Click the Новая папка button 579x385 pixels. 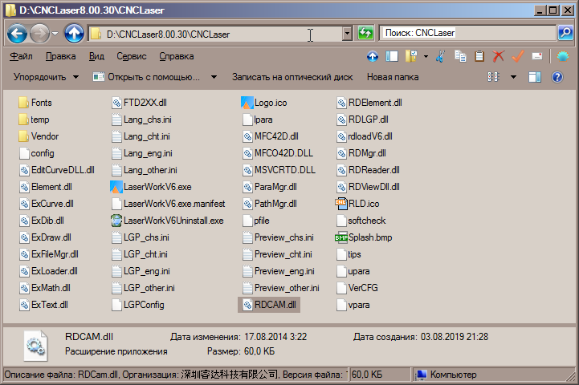[x=392, y=77]
